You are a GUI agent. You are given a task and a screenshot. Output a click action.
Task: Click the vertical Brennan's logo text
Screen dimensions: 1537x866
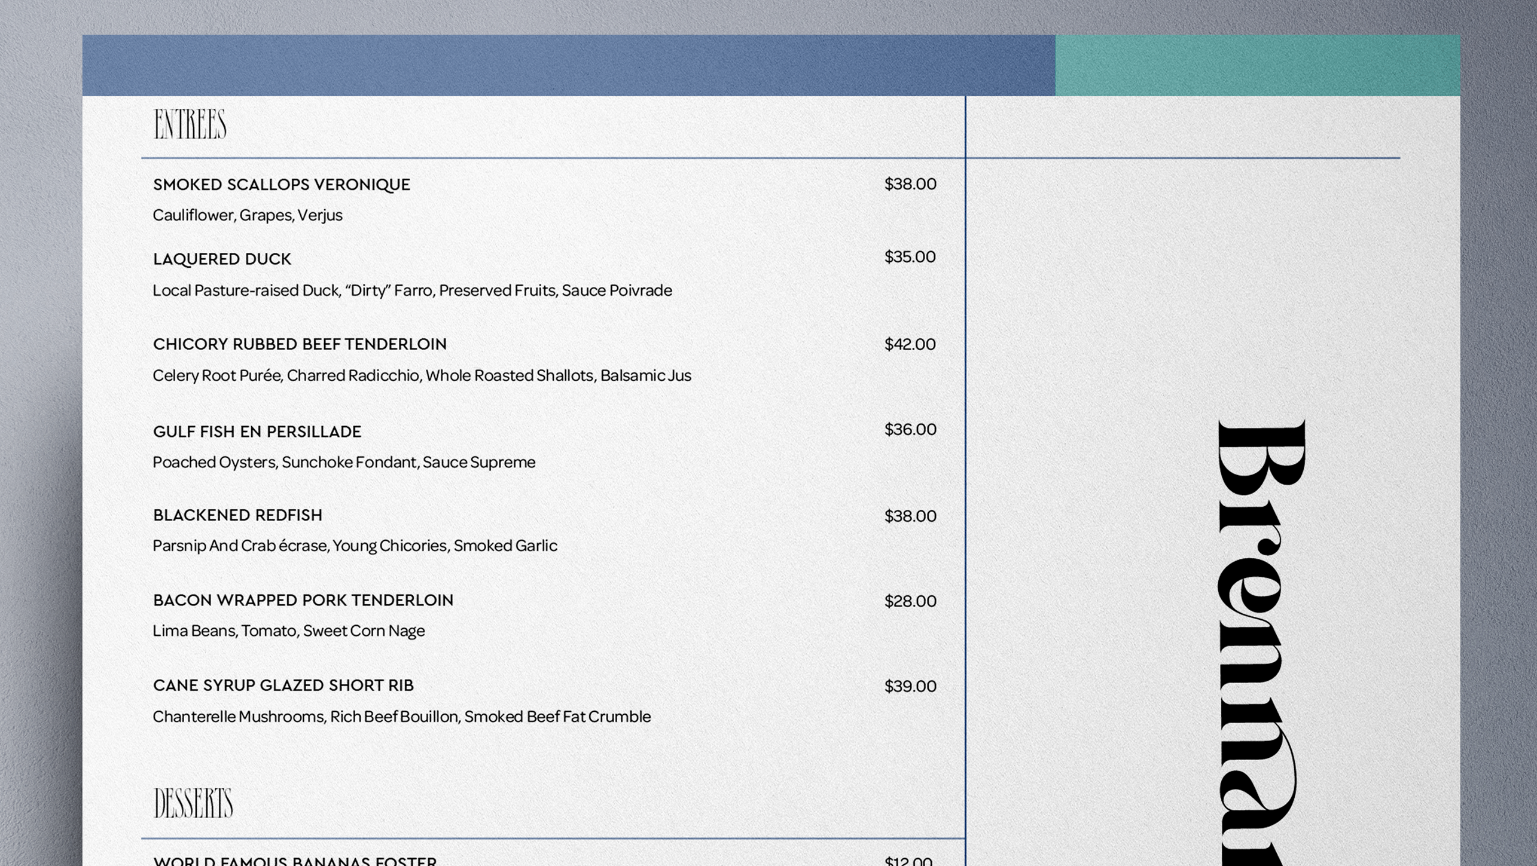point(1261,642)
